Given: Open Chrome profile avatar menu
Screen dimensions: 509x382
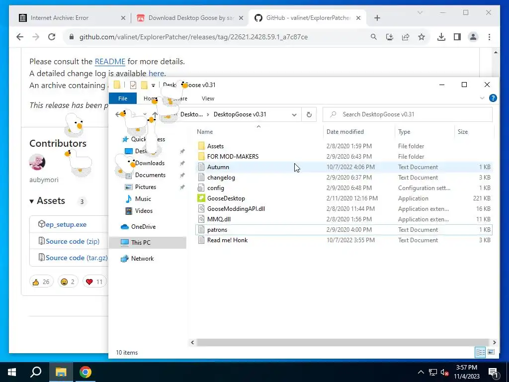Looking at the screenshot, I should (x=473, y=37).
